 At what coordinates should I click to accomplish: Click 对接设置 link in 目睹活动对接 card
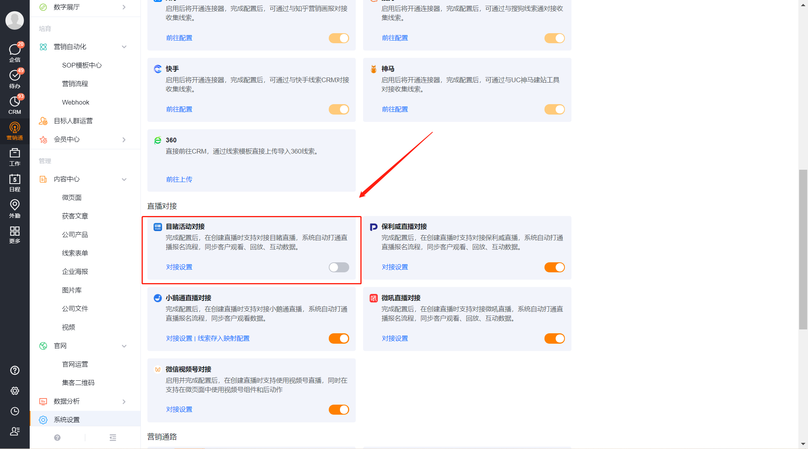point(179,267)
